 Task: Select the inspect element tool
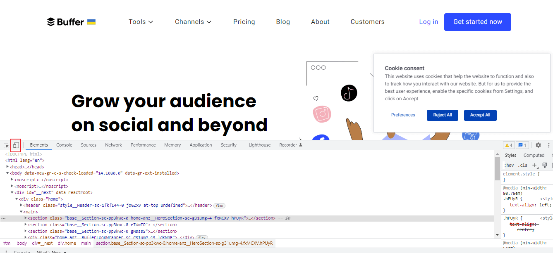(6, 145)
